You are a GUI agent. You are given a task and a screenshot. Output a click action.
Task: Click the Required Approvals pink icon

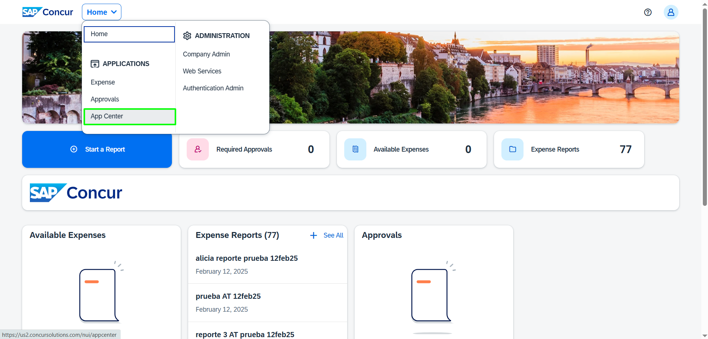198,149
